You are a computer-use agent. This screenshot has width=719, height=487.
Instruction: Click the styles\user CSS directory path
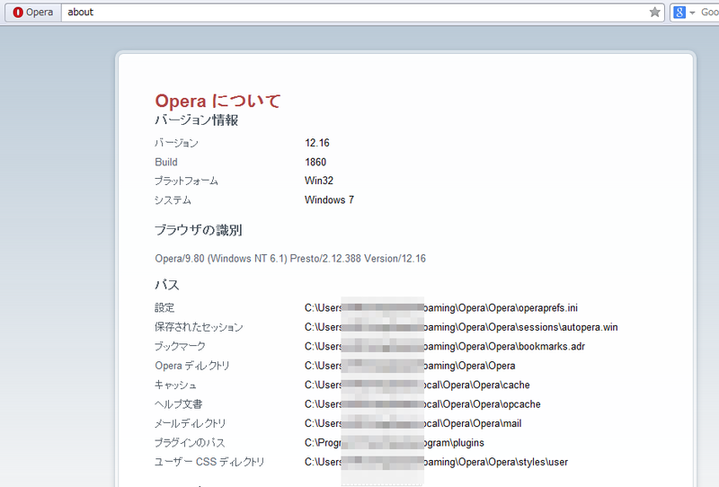[x=437, y=462]
